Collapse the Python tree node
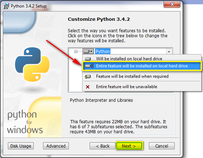The height and width of the screenshot is (158, 203). coord(76,52)
